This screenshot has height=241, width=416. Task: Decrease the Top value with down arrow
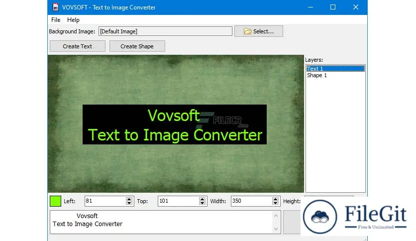pos(203,203)
